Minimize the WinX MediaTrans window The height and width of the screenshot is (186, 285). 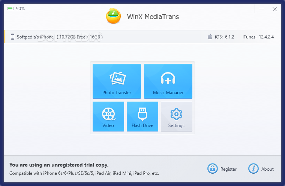(x=261, y=9)
